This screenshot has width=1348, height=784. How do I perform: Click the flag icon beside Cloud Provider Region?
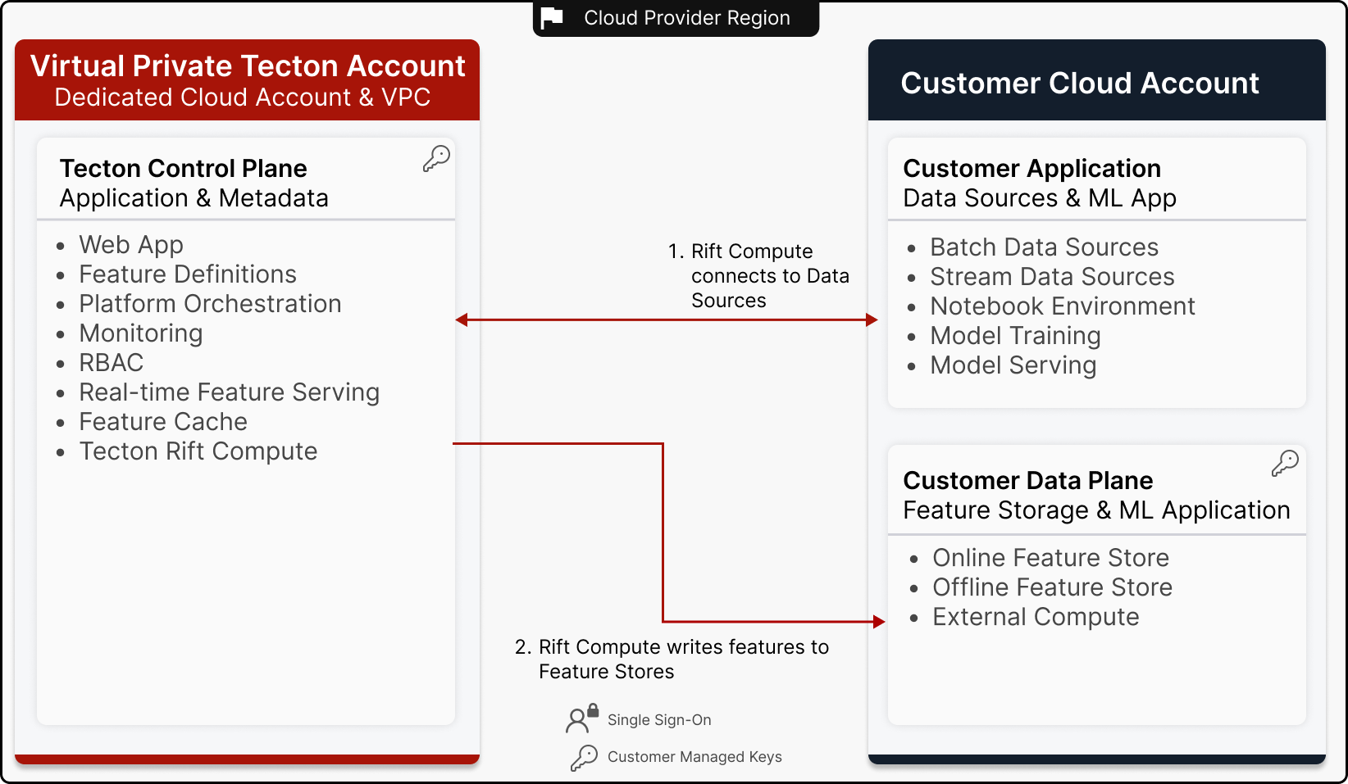pos(552,17)
